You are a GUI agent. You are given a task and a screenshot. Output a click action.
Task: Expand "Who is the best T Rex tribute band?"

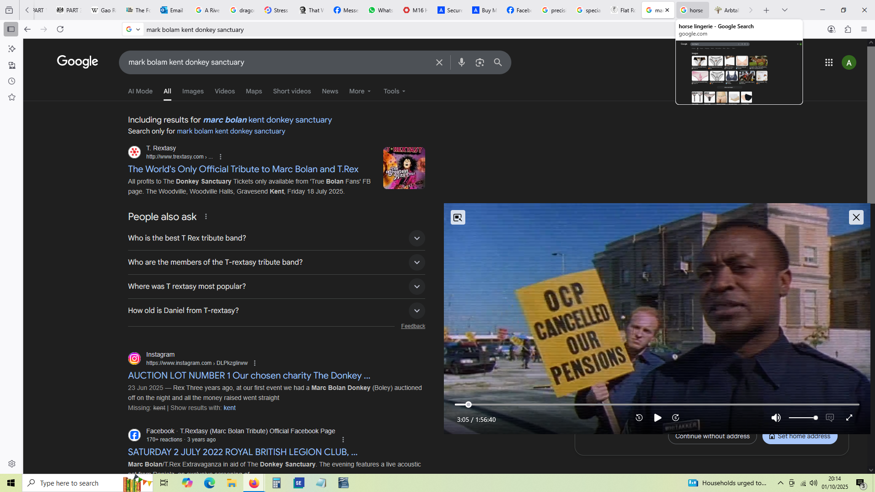[417, 238]
